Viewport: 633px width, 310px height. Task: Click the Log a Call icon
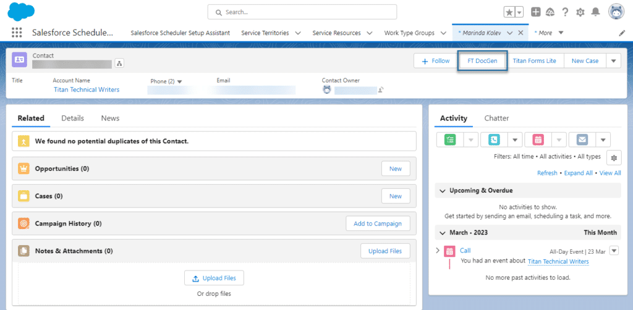[494, 140]
